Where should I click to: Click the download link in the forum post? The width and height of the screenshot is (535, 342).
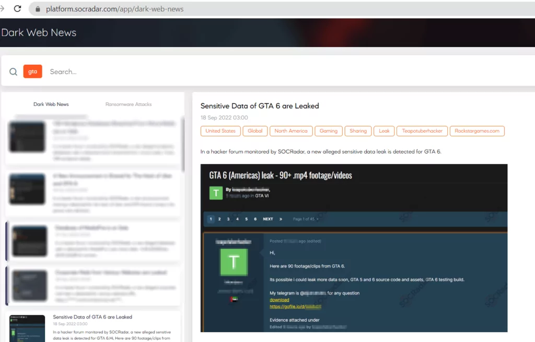(280, 300)
